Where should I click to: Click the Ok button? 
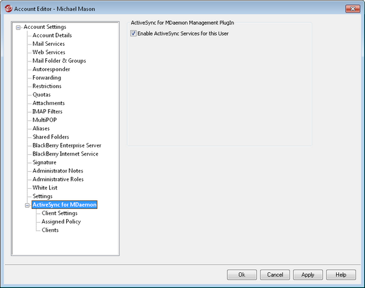[x=242, y=275]
